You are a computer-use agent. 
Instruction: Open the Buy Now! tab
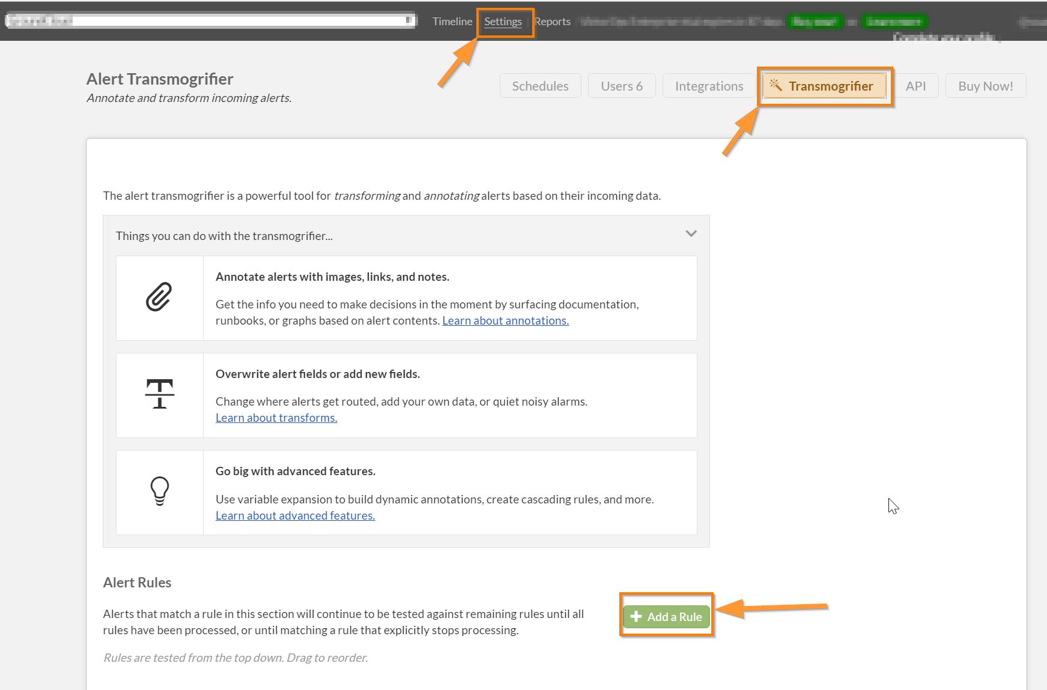pyautogui.click(x=985, y=86)
